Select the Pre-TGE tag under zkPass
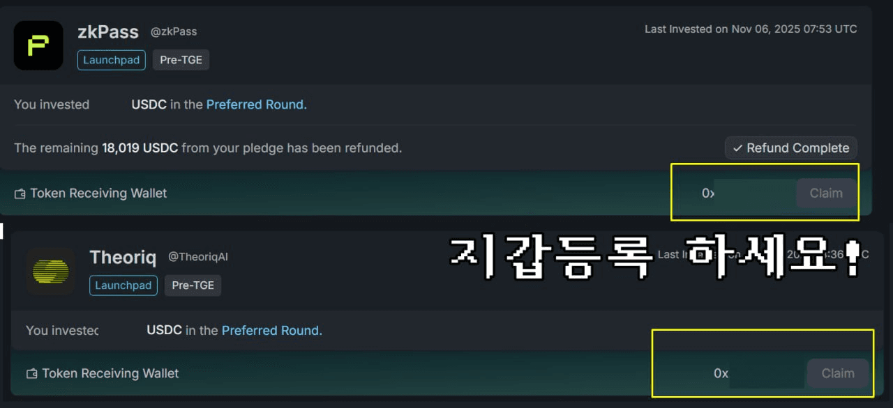Screen dimensions: 893x408 click(x=181, y=60)
